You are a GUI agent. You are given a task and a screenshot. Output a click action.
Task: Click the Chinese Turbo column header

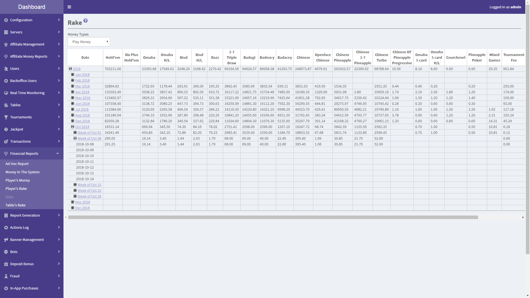[381, 57]
